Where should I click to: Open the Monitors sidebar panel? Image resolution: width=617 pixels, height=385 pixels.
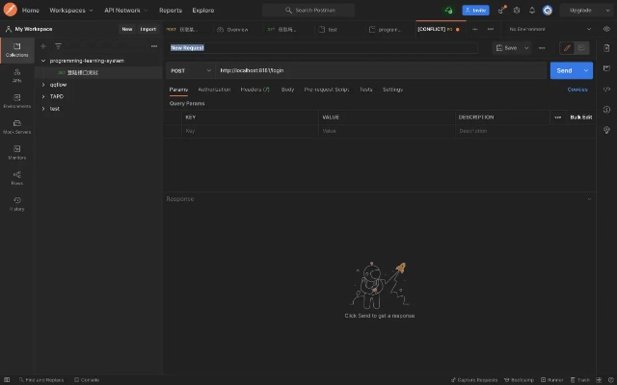pos(17,152)
